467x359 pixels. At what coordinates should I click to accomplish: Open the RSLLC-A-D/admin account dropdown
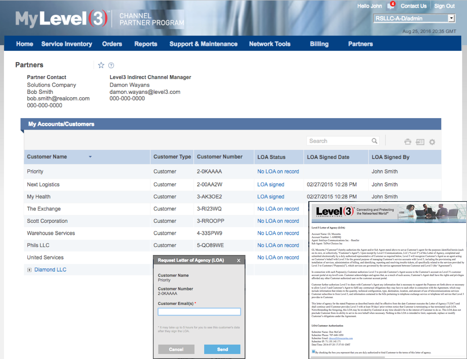(x=451, y=18)
